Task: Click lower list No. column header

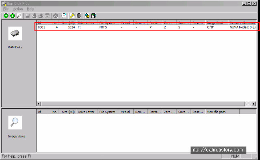Action: tap(54, 112)
